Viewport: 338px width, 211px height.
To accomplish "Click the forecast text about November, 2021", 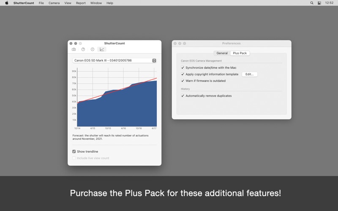I will click(x=110, y=137).
